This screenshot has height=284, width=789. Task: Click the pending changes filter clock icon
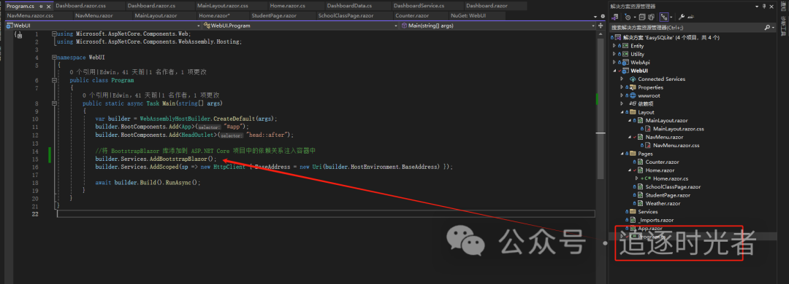[x=628, y=17]
